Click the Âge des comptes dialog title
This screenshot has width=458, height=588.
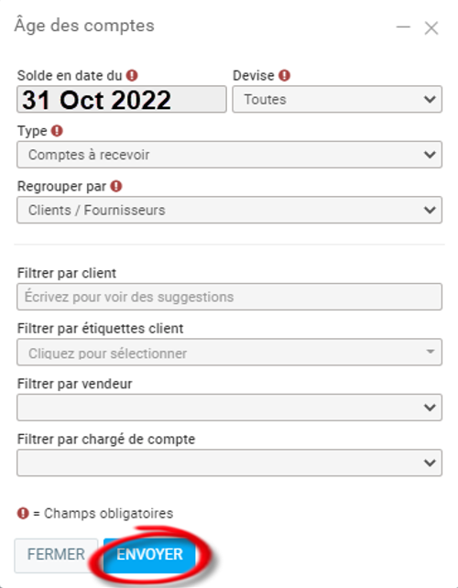[84, 26]
